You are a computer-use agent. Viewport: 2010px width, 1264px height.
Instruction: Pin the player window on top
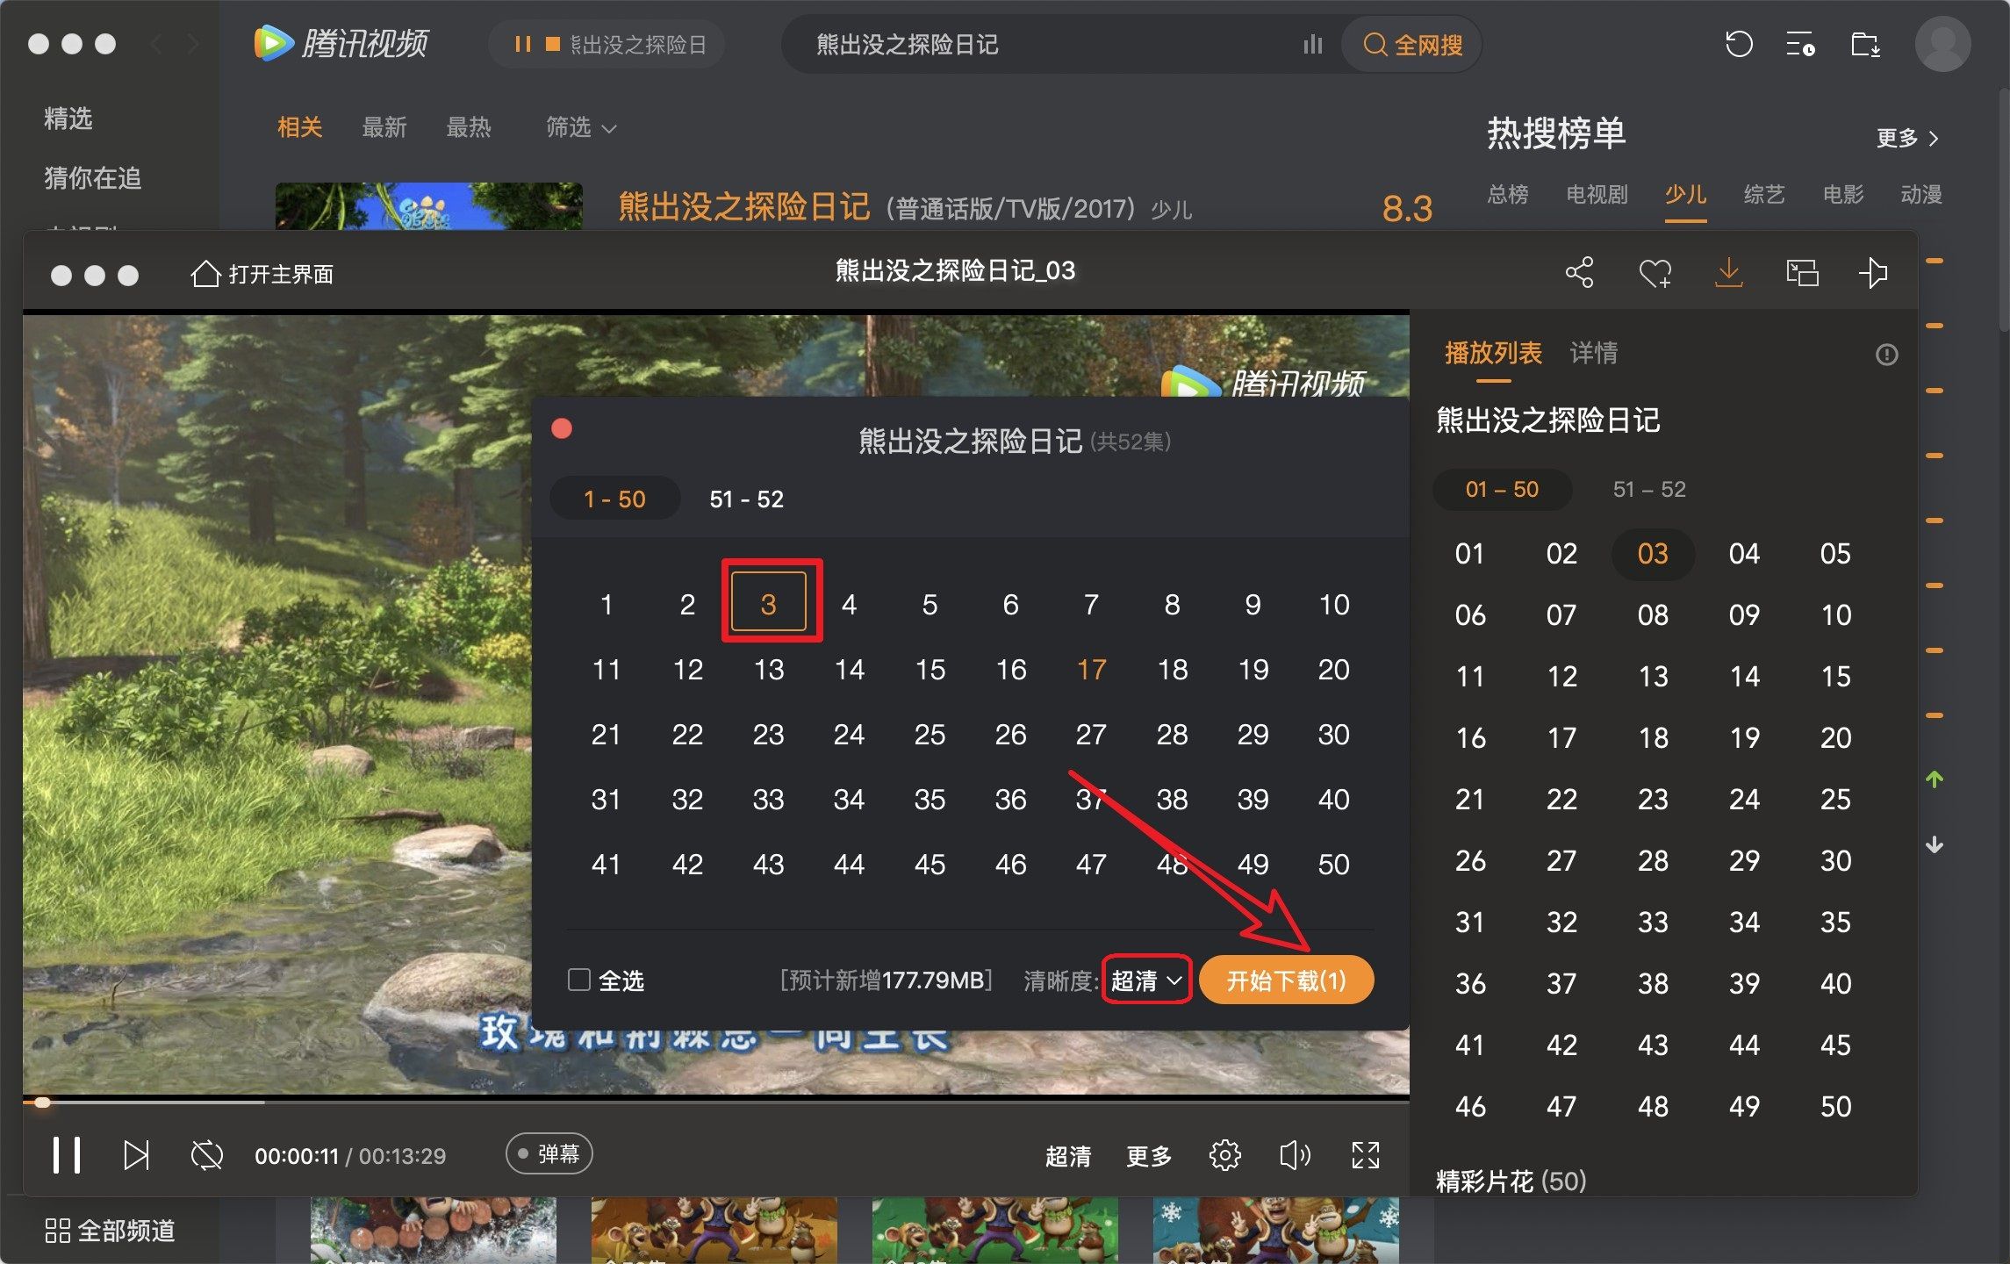coord(1873,273)
